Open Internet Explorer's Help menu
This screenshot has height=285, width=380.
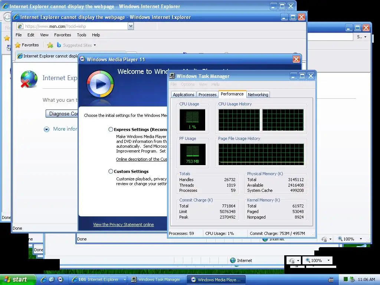96,35
